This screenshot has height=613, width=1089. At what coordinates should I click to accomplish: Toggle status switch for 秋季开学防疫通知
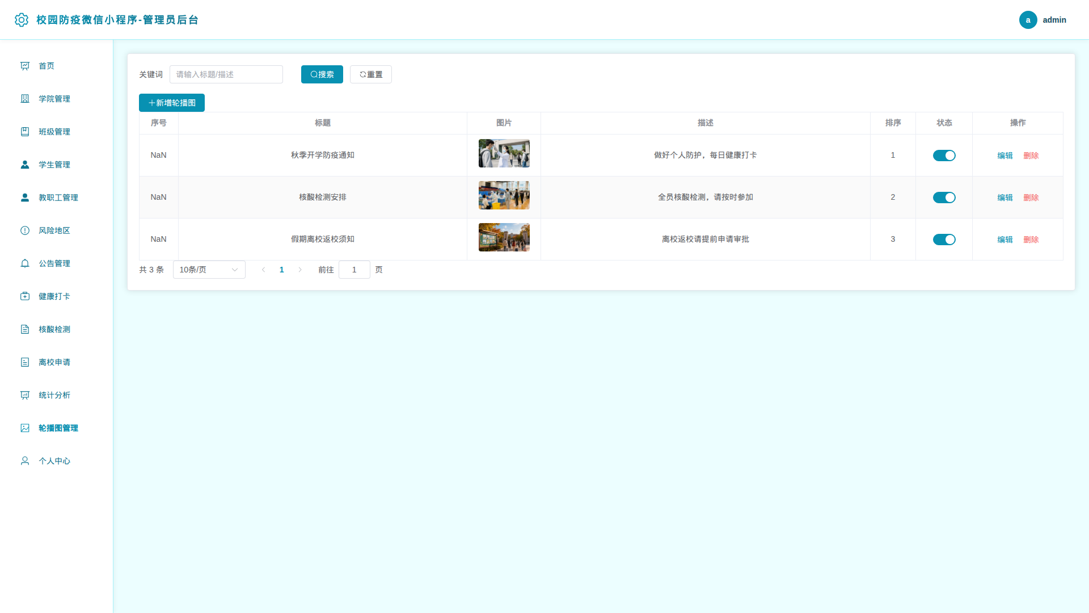(944, 156)
